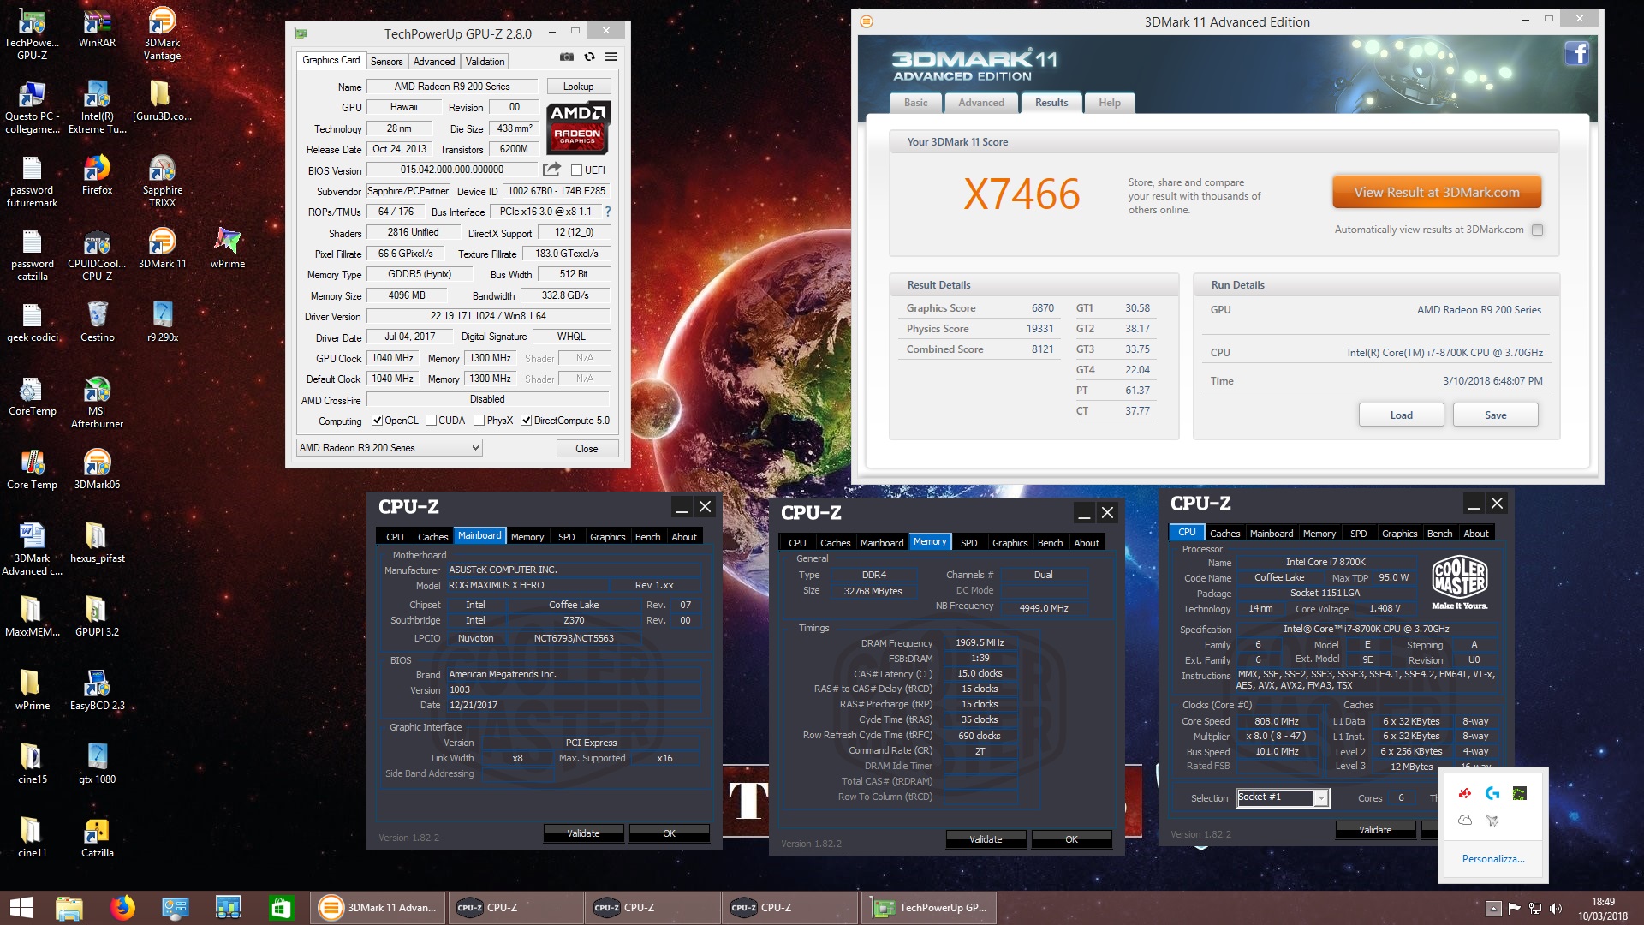Click the Save button in 3DMark 11

coord(1495,415)
